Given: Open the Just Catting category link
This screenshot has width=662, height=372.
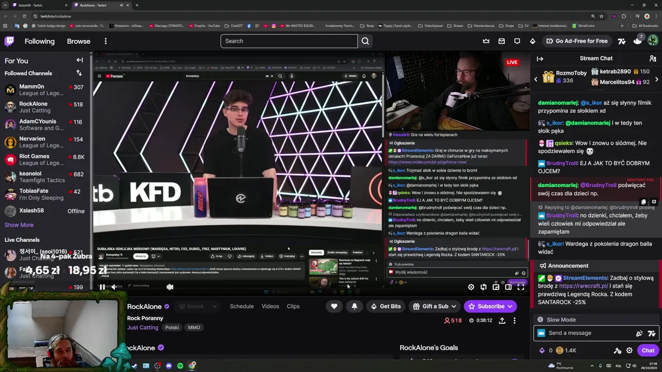Looking at the screenshot, I should pos(143,328).
